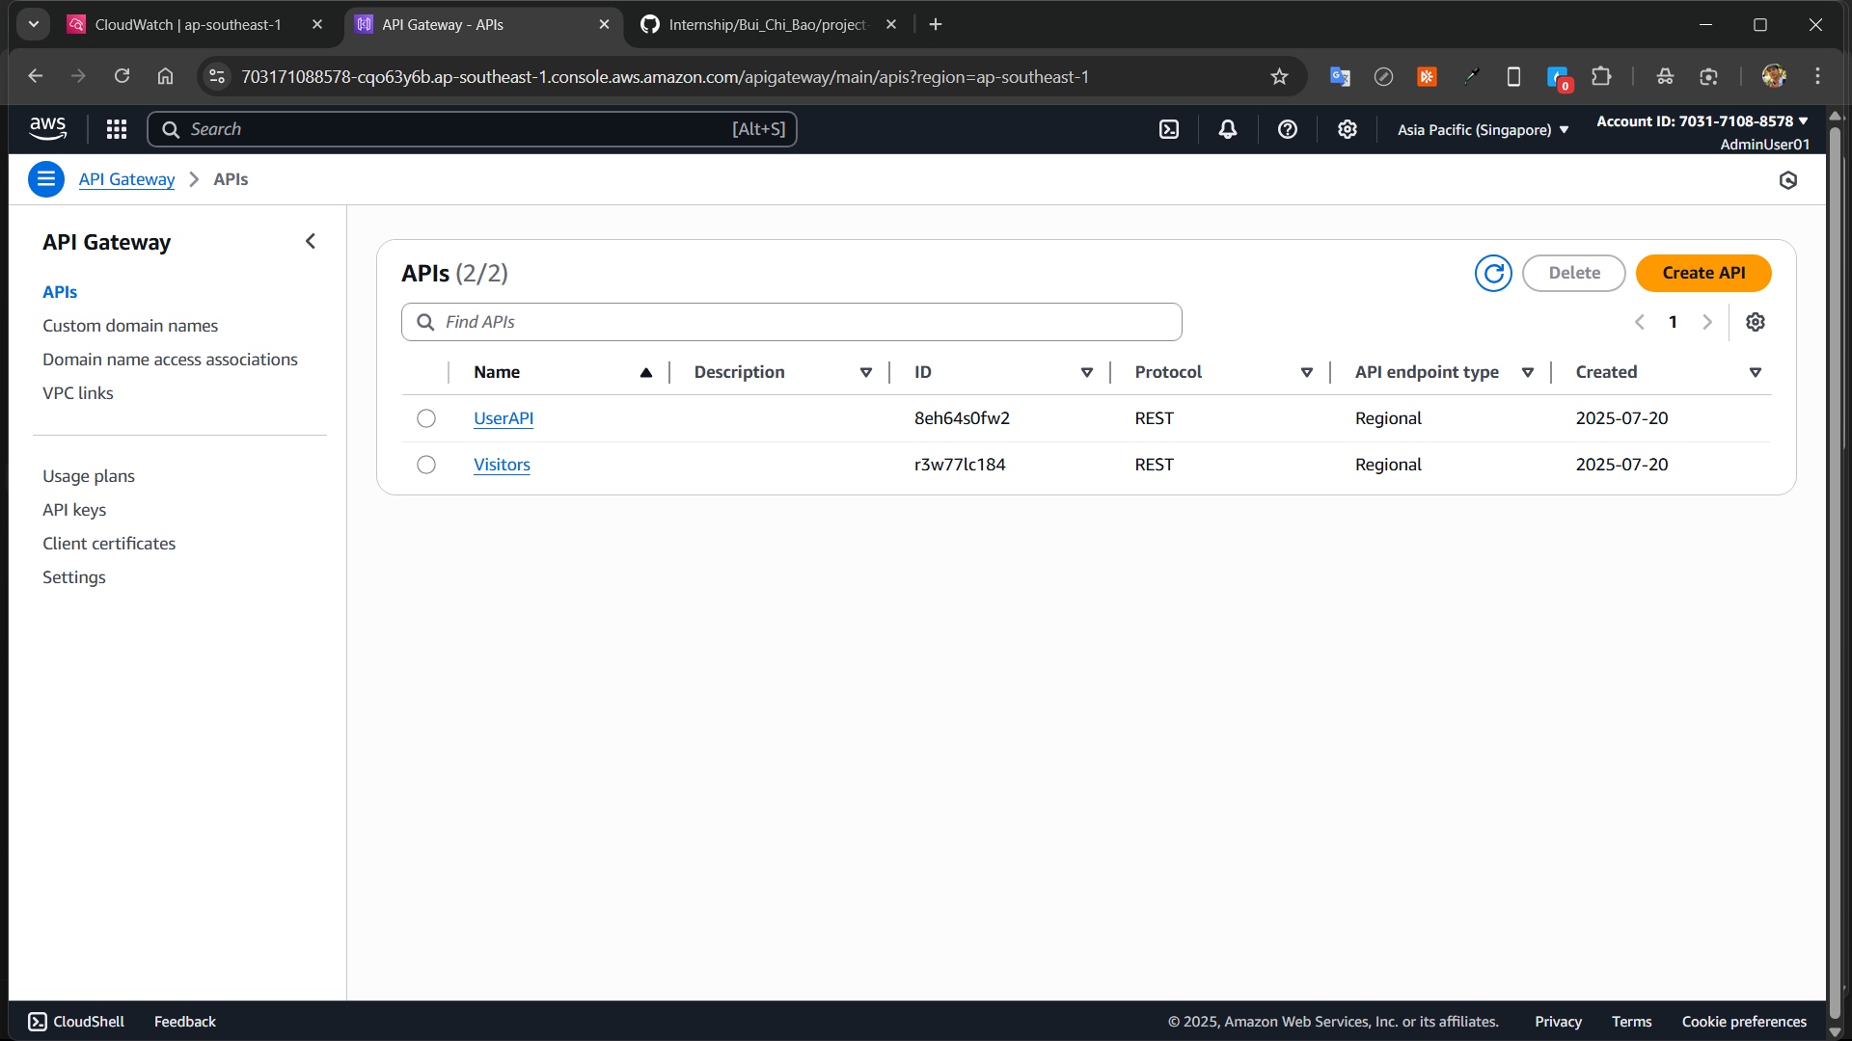Select the Visitors radio button
1852x1041 pixels.
(x=426, y=465)
